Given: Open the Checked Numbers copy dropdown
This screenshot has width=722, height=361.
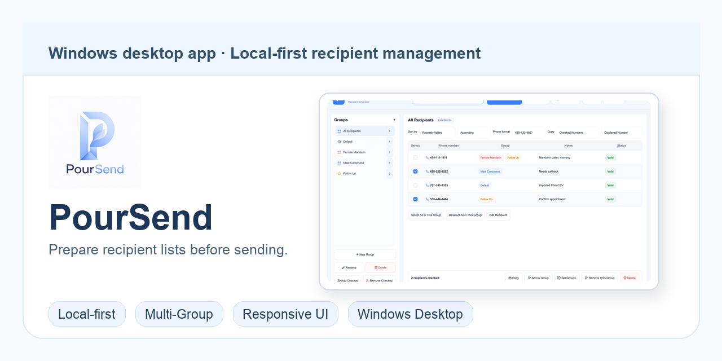Looking at the screenshot, I should (578, 133).
